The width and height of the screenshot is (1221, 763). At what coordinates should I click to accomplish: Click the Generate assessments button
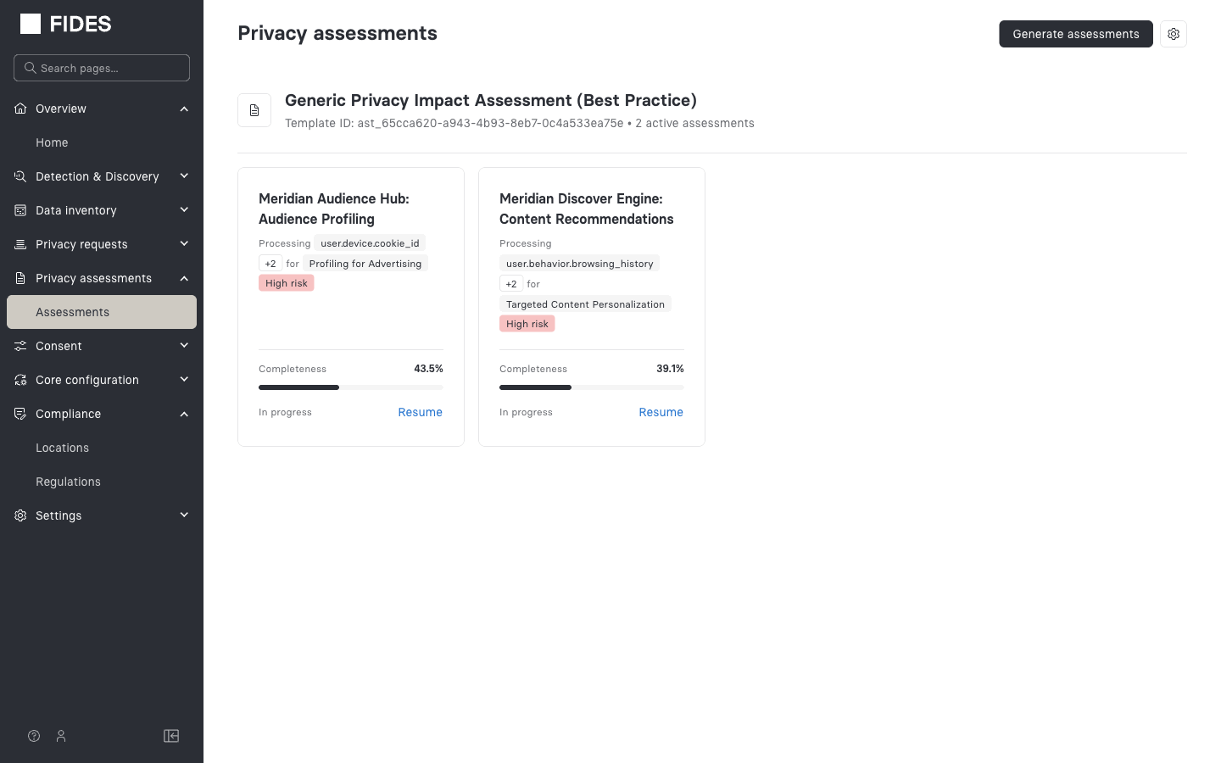(1075, 34)
